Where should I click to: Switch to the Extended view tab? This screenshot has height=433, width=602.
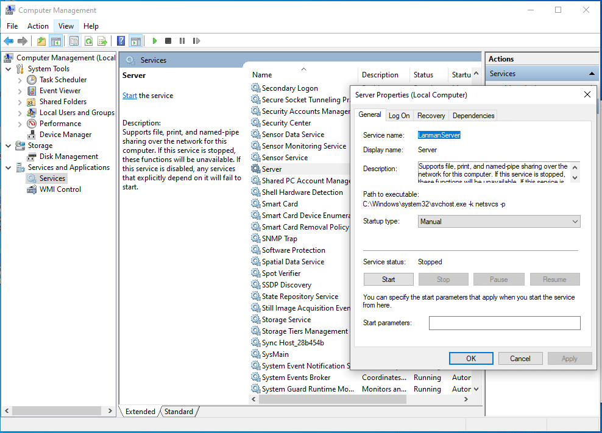coord(140,412)
